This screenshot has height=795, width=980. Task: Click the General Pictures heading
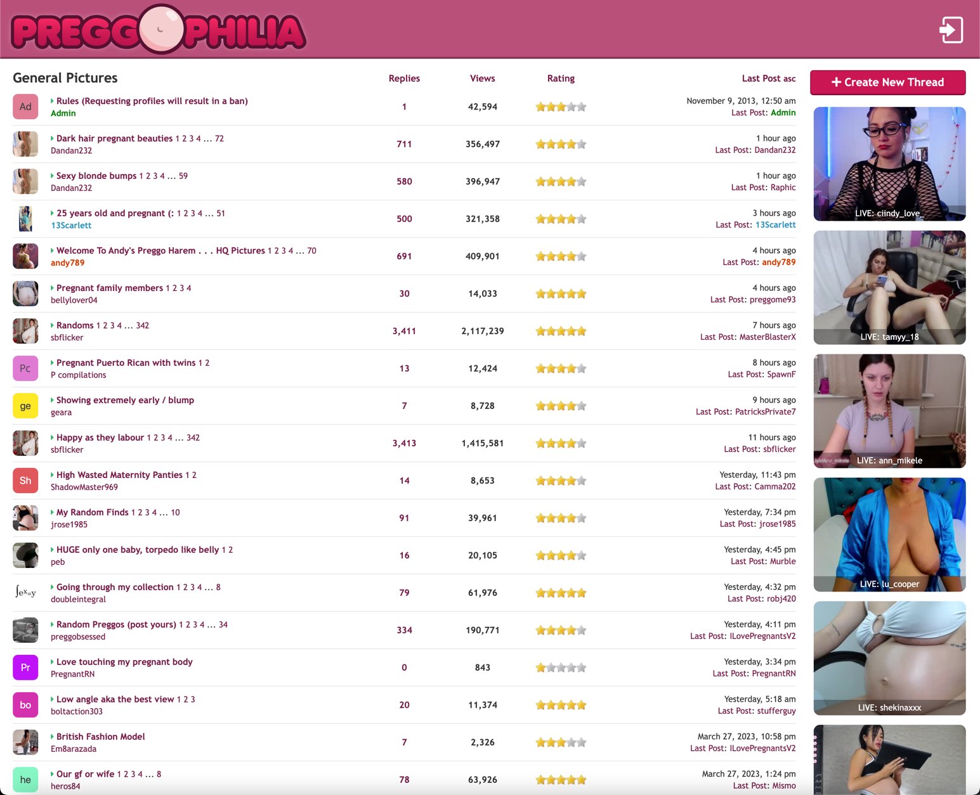point(65,78)
